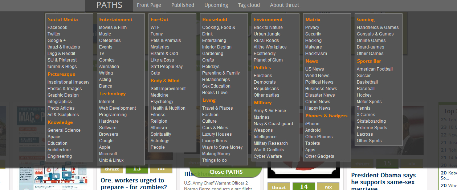Open the Ore. workers zombies headline
Image resolution: width=457 pixels, height=190 pixels.
tap(132, 183)
